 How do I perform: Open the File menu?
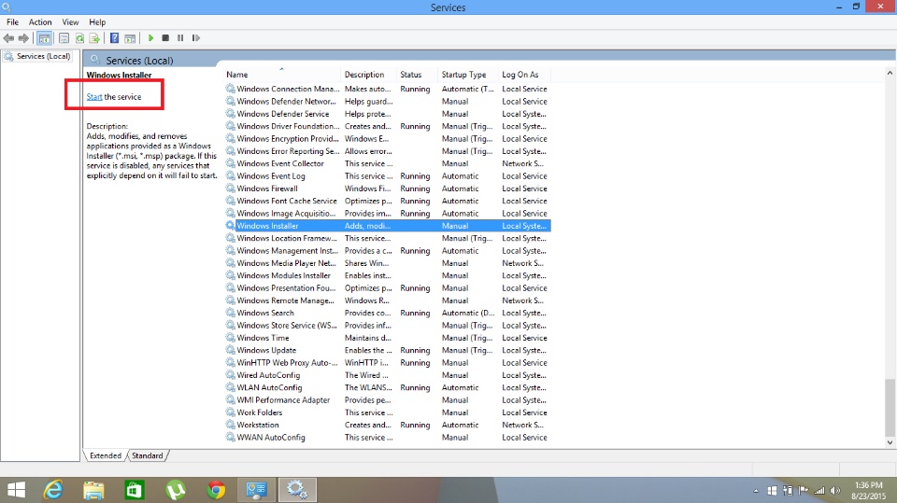point(12,22)
